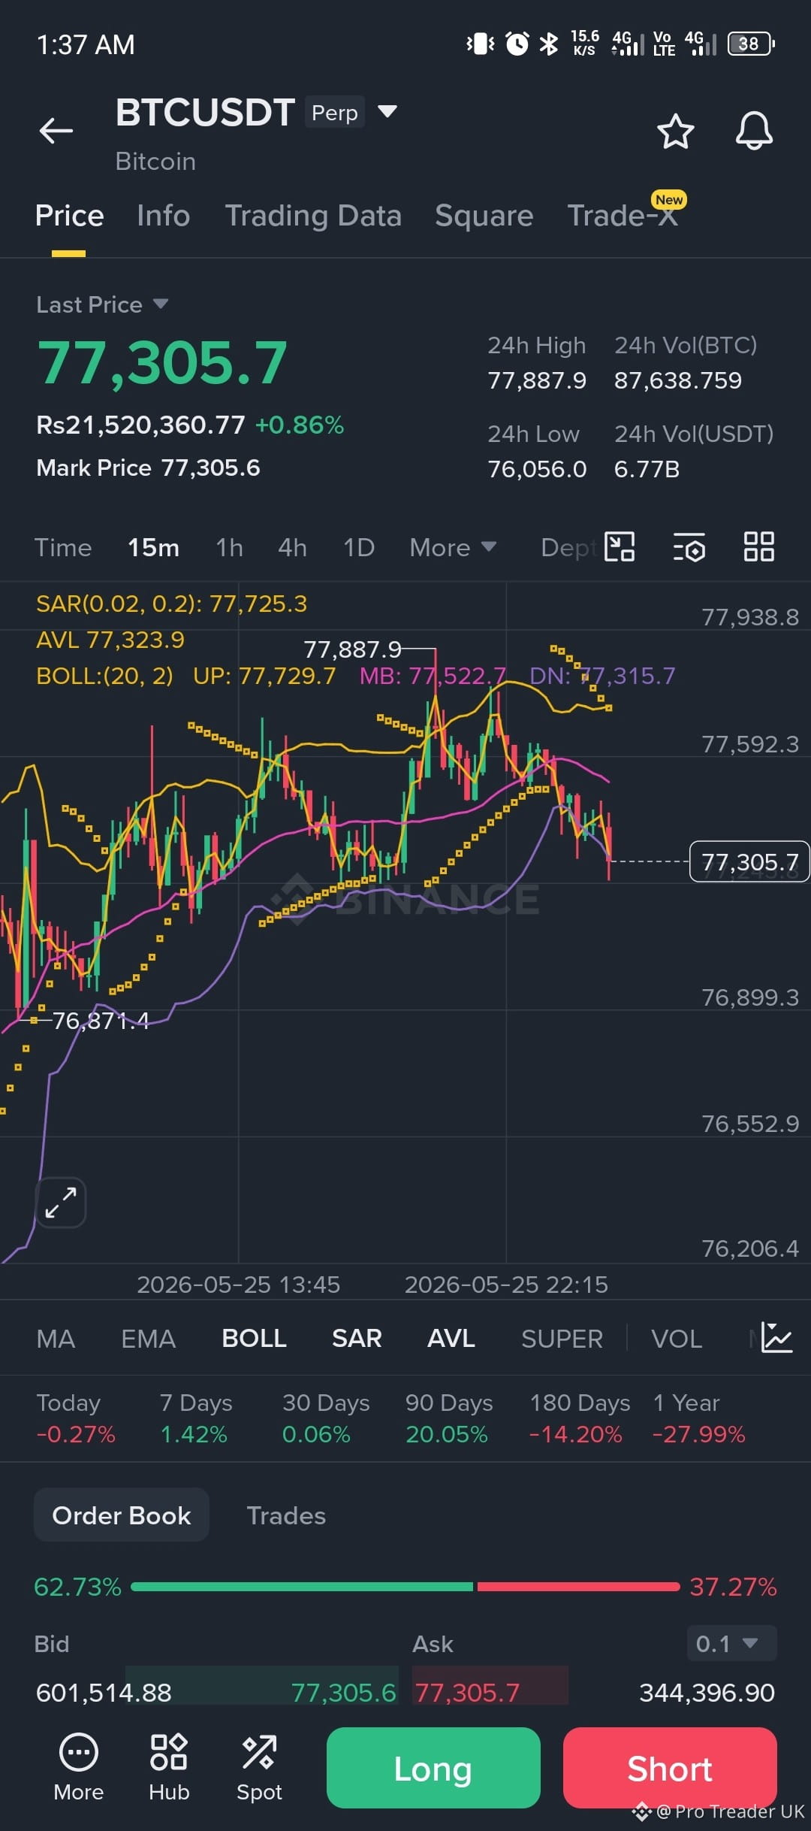This screenshot has height=1831, width=811.
Task: Open the Trade-X tab
Action: (x=623, y=216)
